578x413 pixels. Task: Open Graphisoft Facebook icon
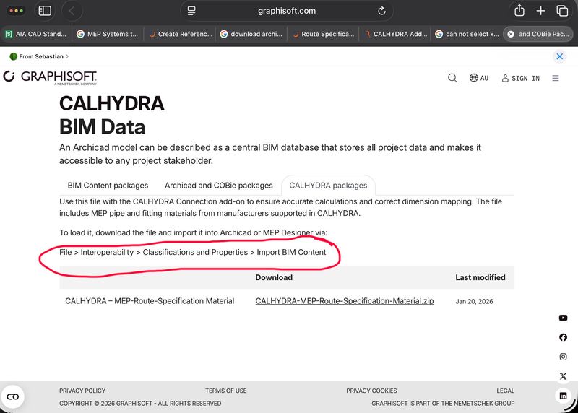coord(563,337)
